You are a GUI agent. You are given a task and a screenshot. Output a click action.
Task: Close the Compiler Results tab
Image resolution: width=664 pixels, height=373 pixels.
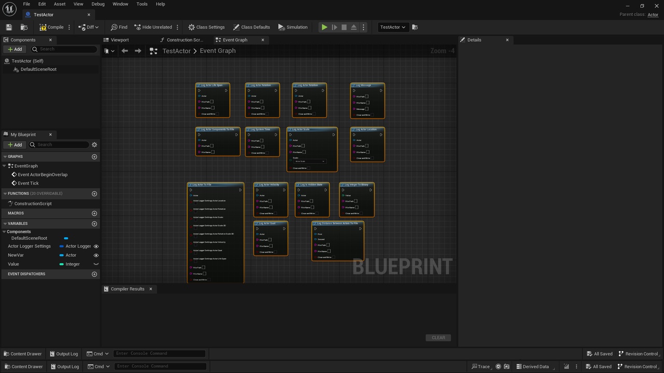(151, 289)
